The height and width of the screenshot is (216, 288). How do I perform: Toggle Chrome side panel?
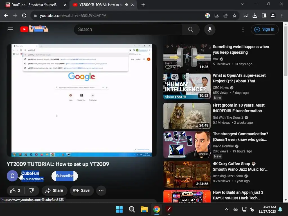pos(264,16)
